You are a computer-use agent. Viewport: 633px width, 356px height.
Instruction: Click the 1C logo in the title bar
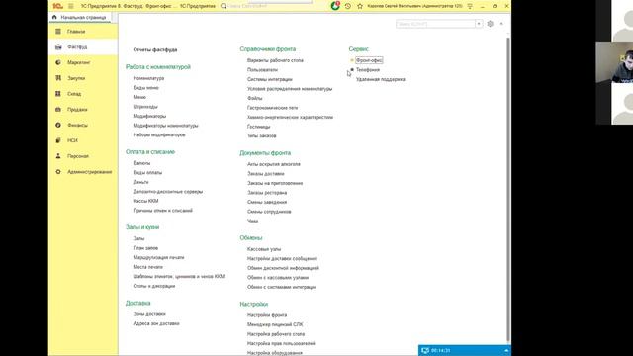(x=57, y=6)
